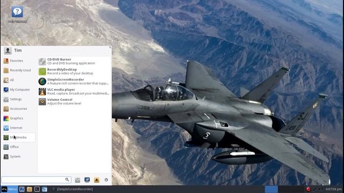
Task: Click the red recording tray icon
Action: pos(308,189)
